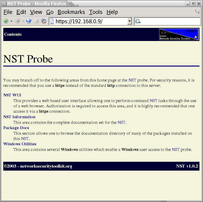Reload the current page

click(x=29, y=21)
